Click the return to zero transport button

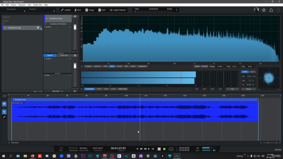click(153, 149)
